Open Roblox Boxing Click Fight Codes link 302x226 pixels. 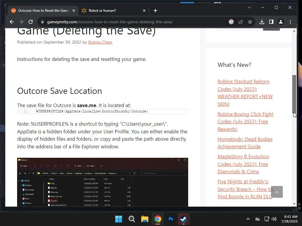245,122
